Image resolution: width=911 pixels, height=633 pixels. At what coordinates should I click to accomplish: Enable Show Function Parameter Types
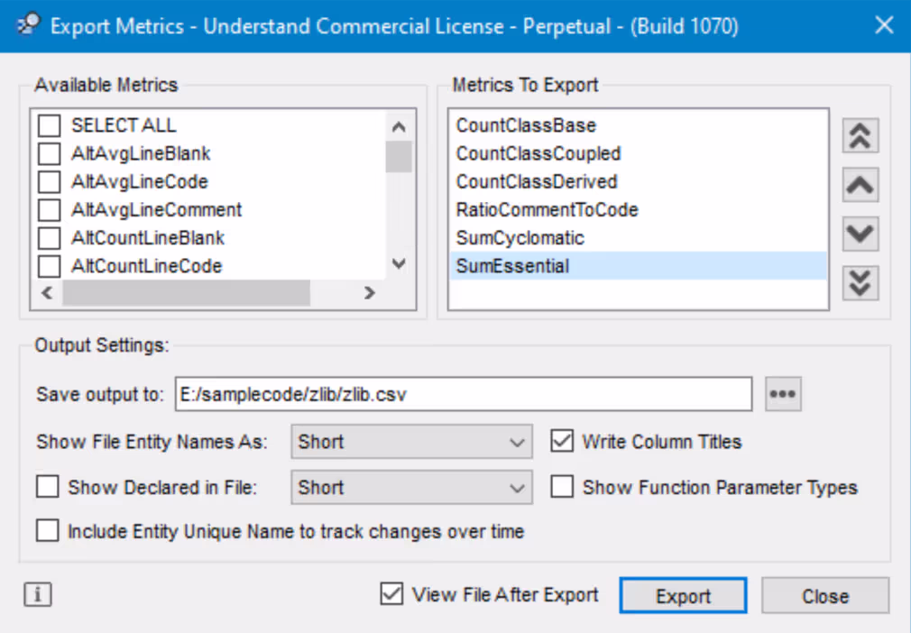point(562,487)
